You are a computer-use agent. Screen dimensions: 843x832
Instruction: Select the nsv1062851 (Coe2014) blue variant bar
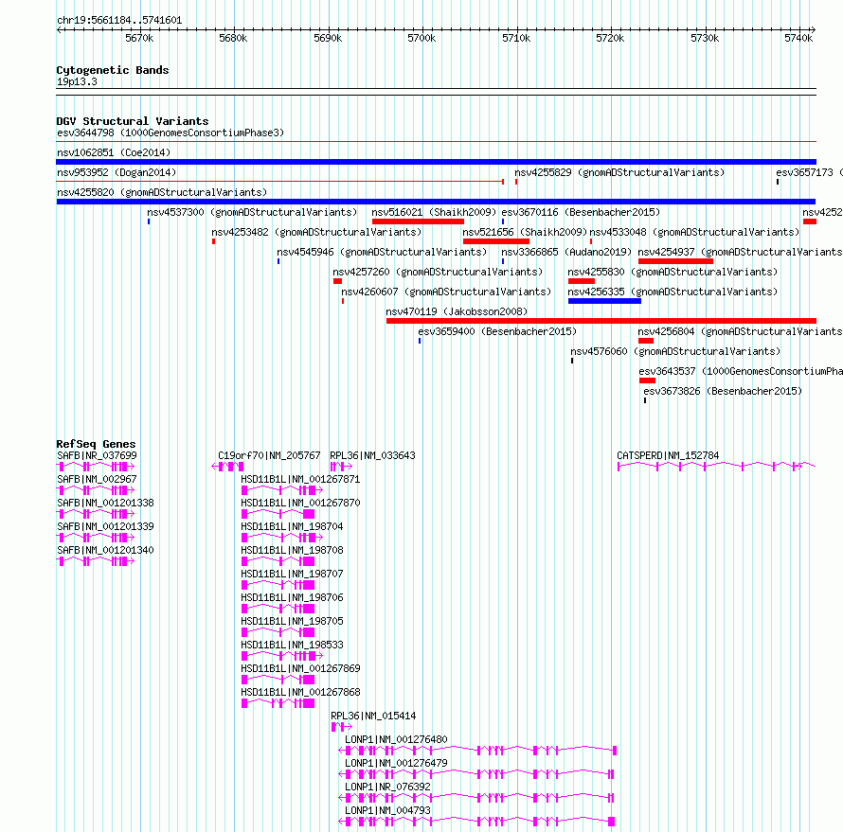(x=436, y=162)
